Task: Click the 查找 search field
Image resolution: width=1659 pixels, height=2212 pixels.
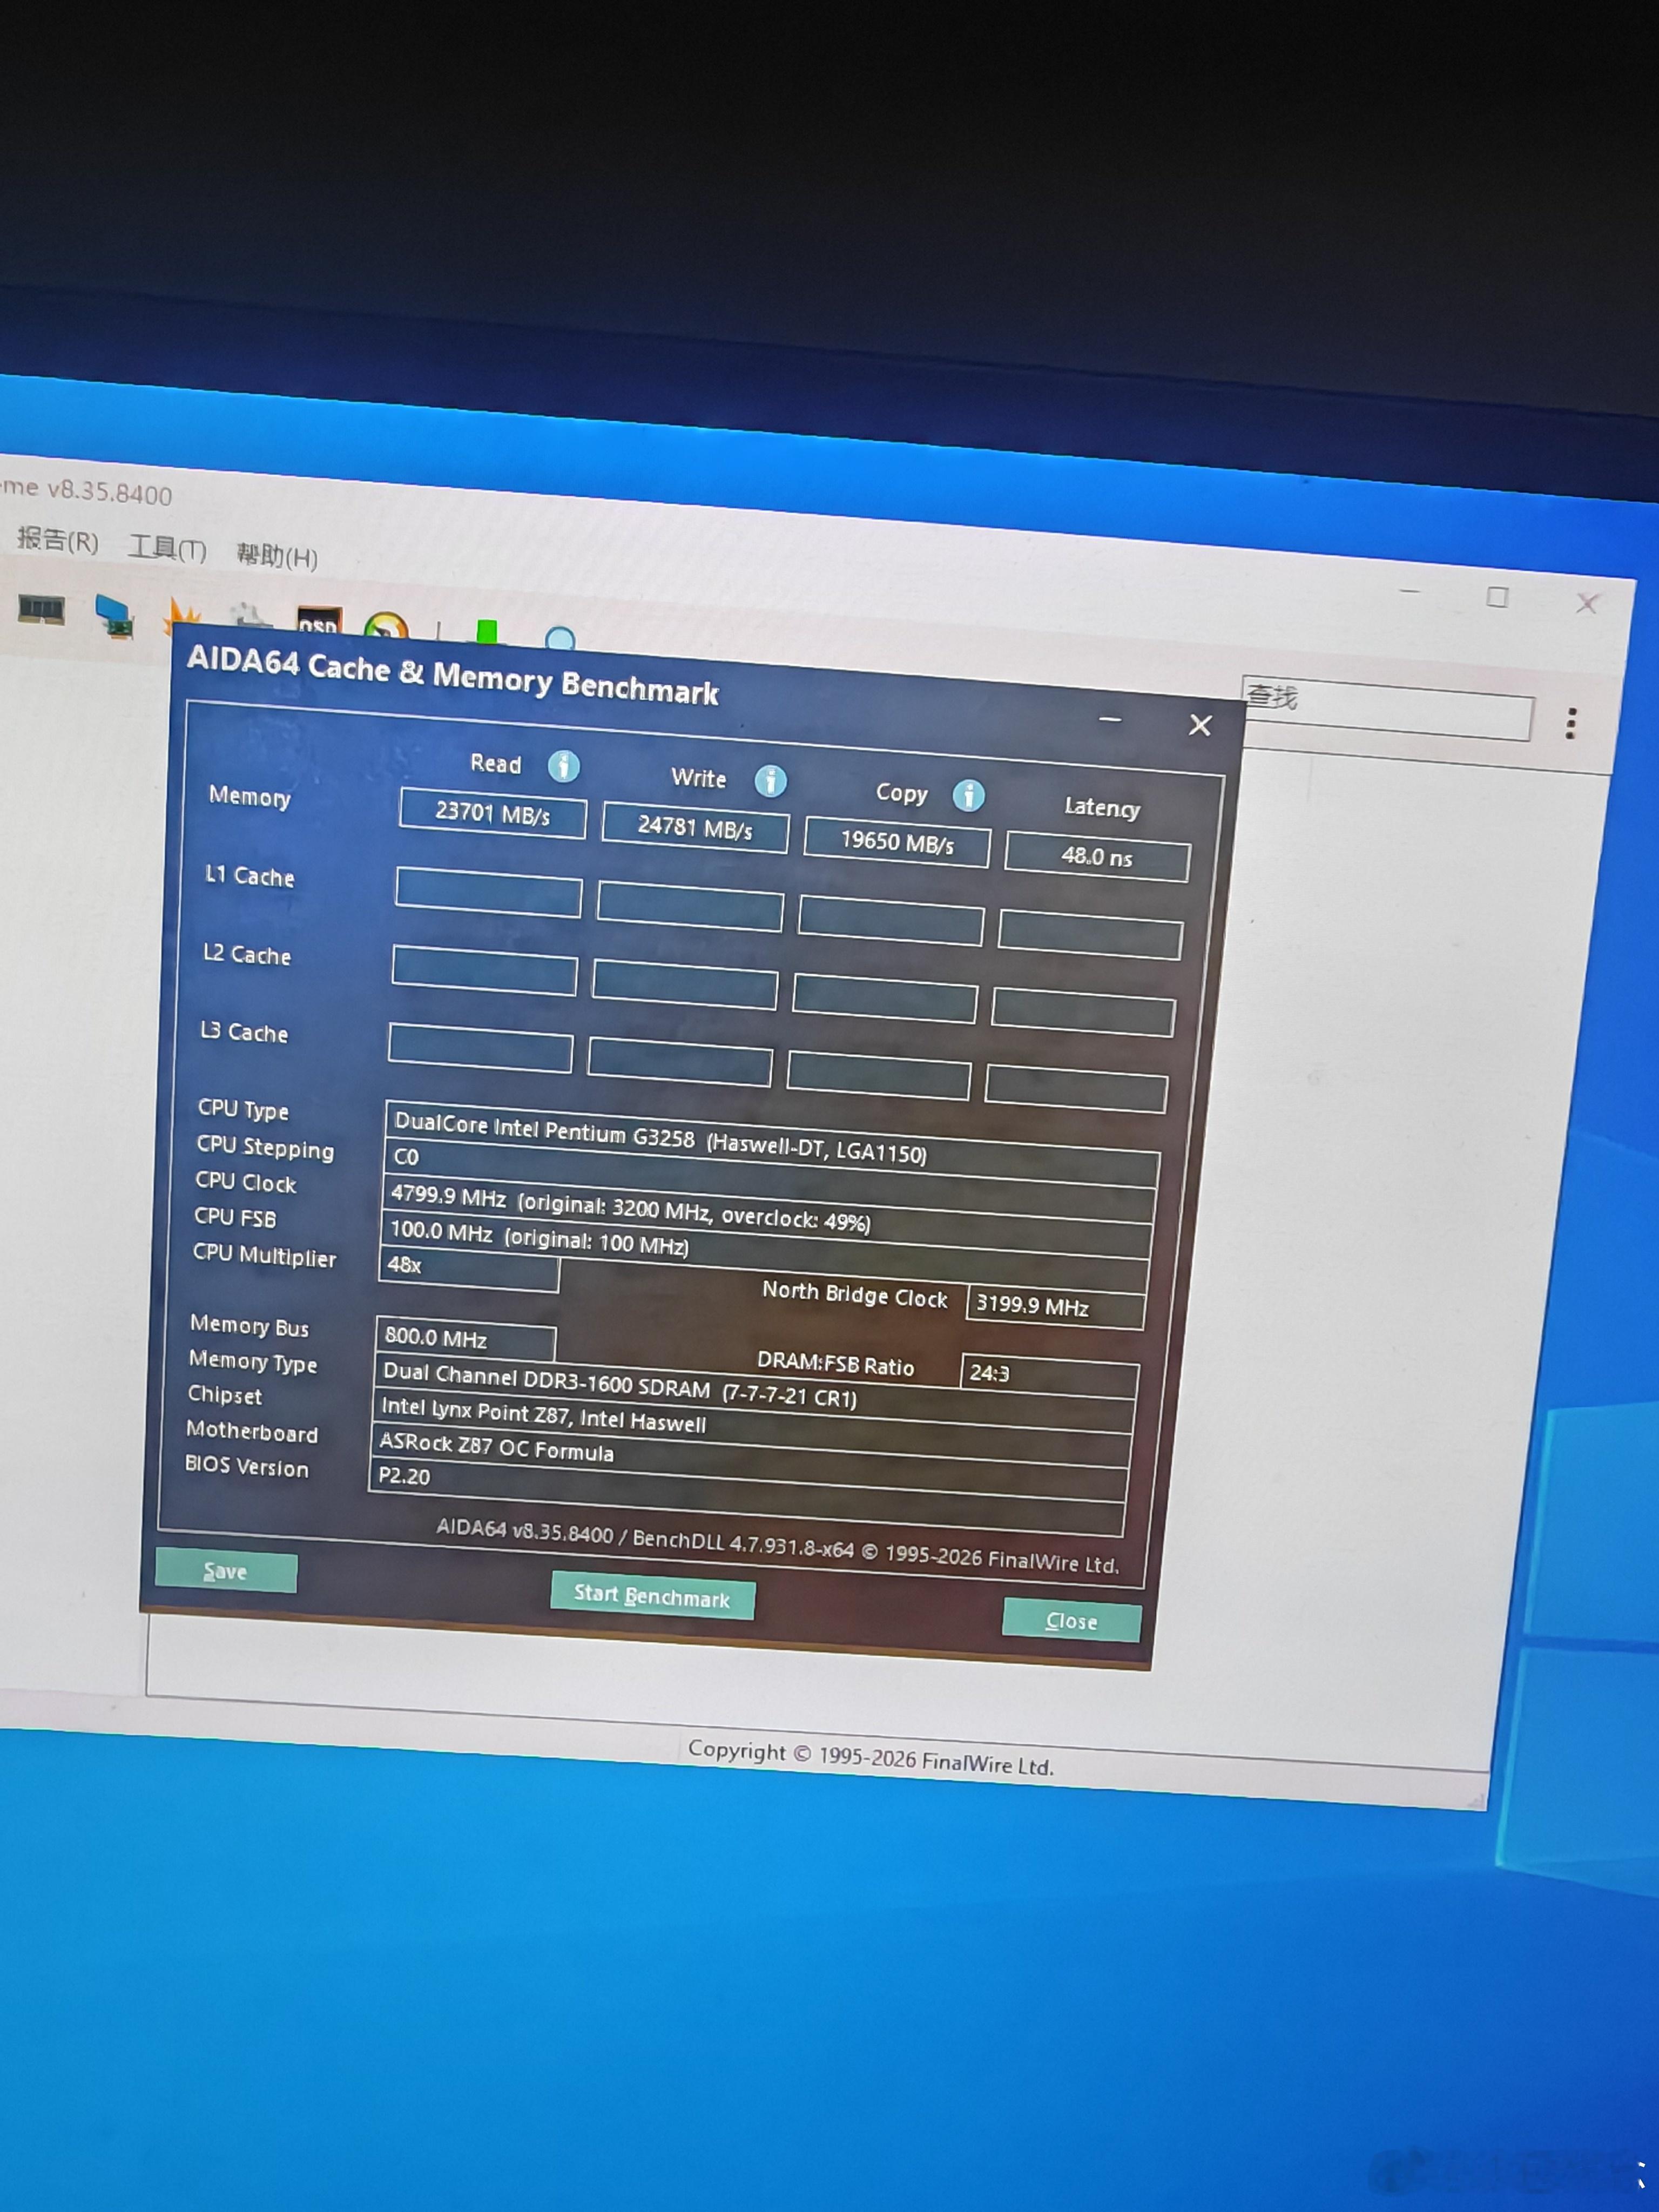Action: (x=1387, y=707)
